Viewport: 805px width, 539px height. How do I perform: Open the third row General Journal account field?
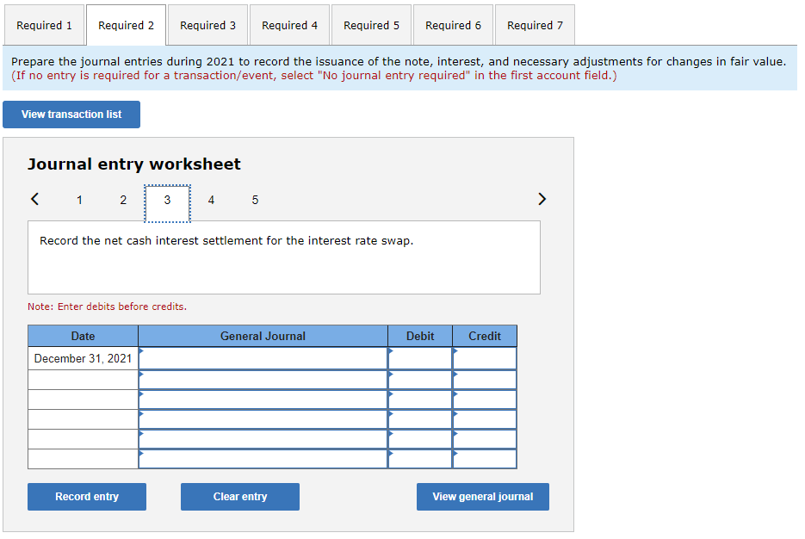tap(263, 400)
